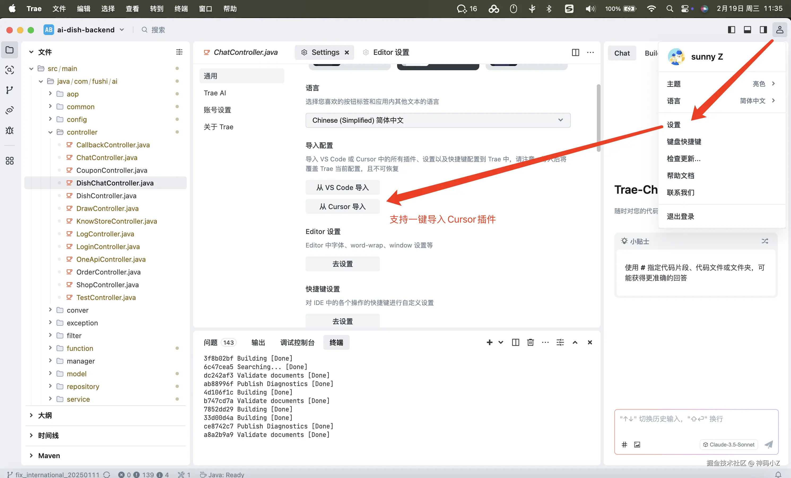Open the Source Control sidebar icon
This screenshot has height=478, width=791.
[9, 90]
